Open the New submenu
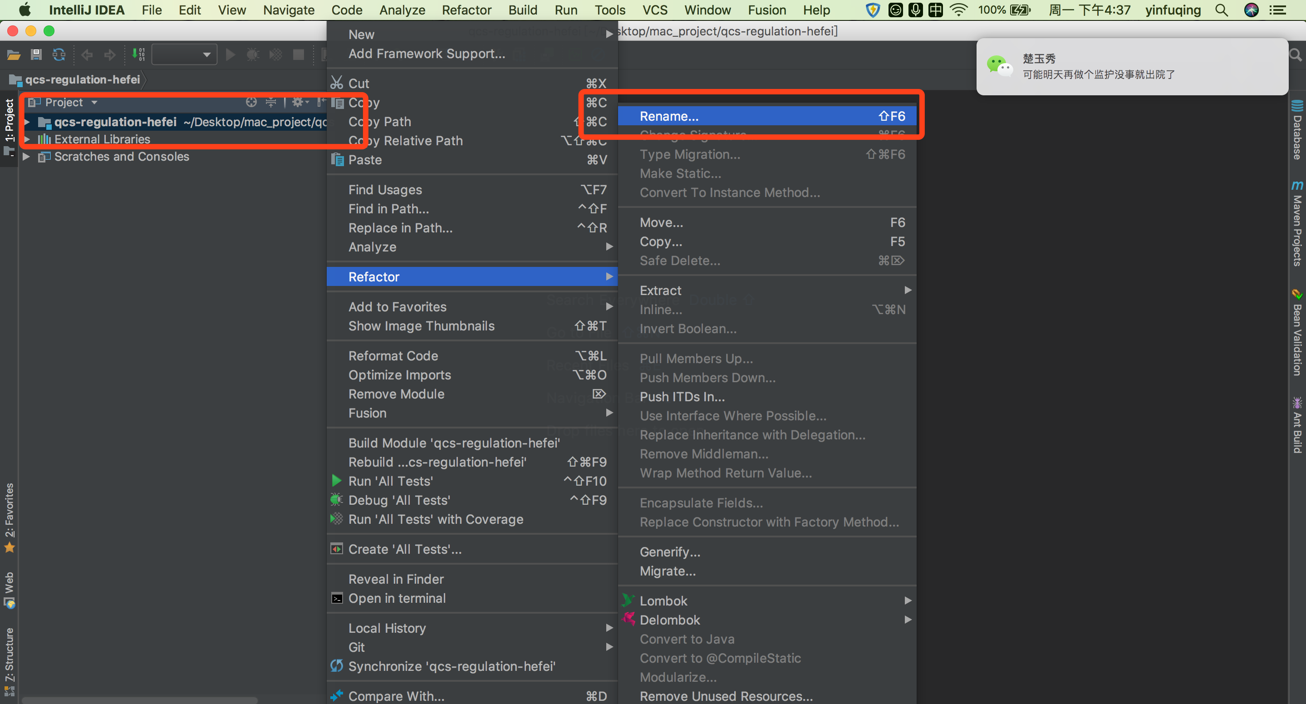This screenshot has height=704, width=1306. click(x=472, y=34)
